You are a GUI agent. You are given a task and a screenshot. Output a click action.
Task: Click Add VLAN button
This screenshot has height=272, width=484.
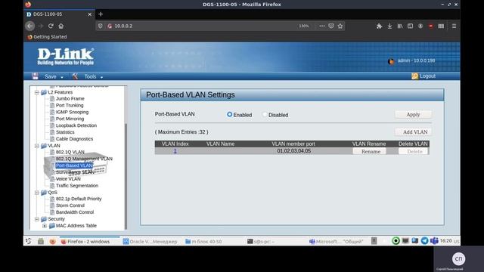click(413, 132)
